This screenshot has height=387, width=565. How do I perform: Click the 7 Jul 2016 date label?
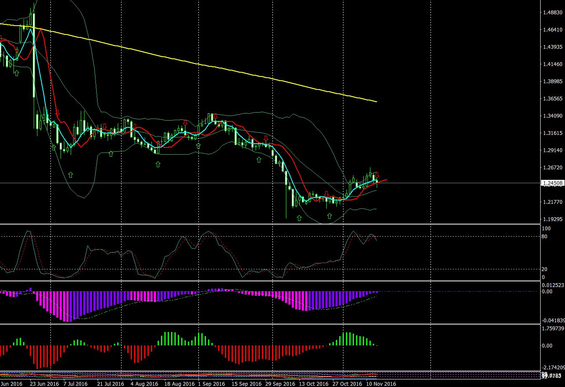point(75,384)
